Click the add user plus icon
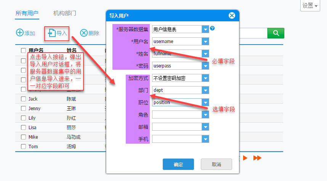This screenshot has width=327, height=181. click(x=20, y=33)
